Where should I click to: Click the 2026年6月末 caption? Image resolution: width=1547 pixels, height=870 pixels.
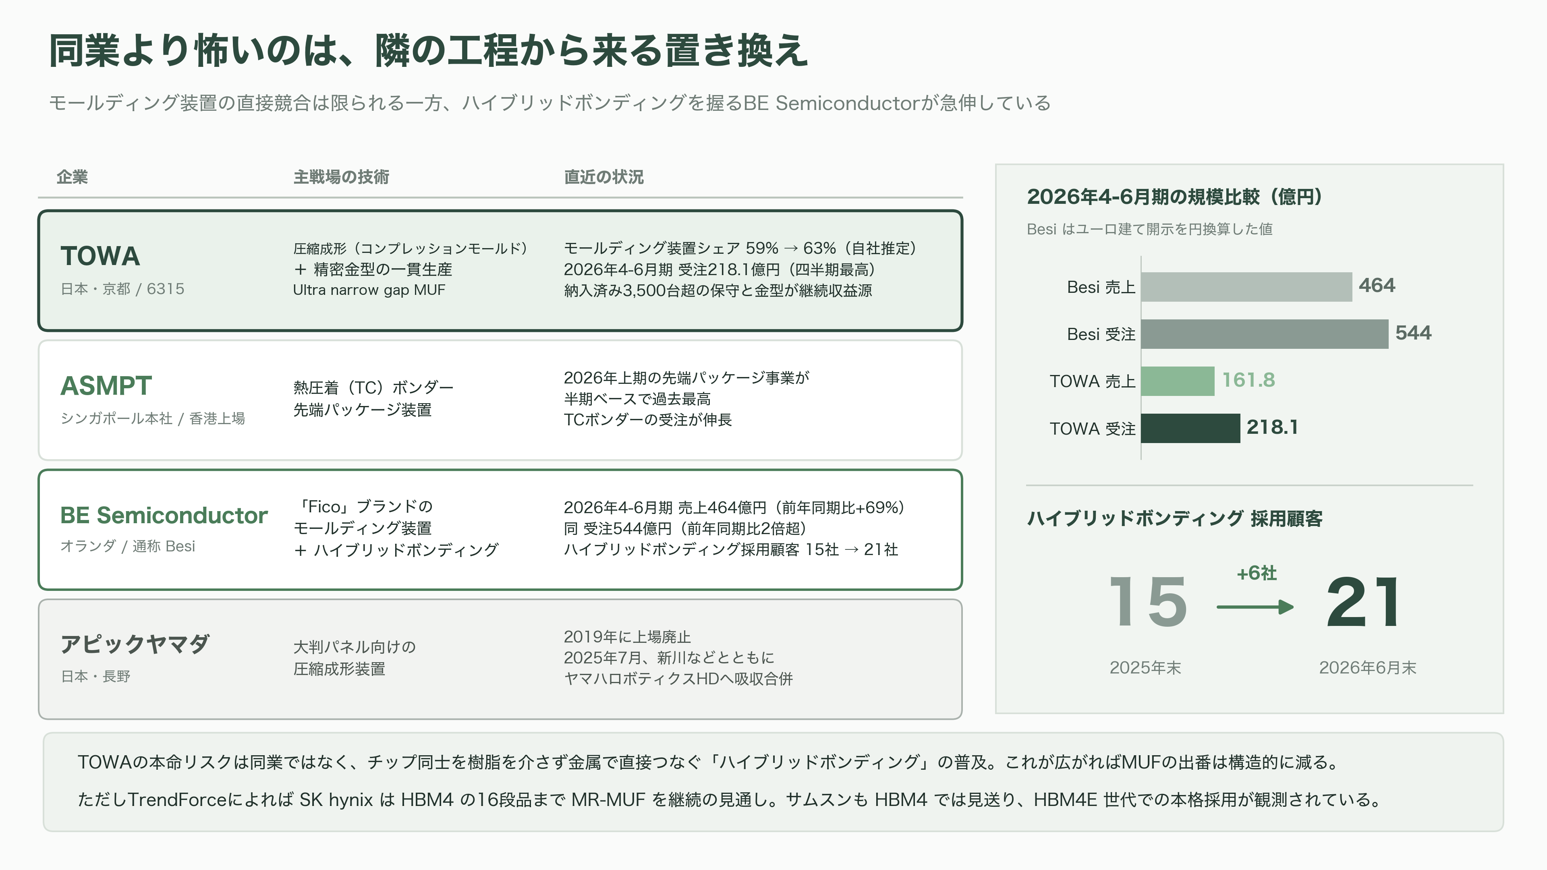pos(1367,668)
